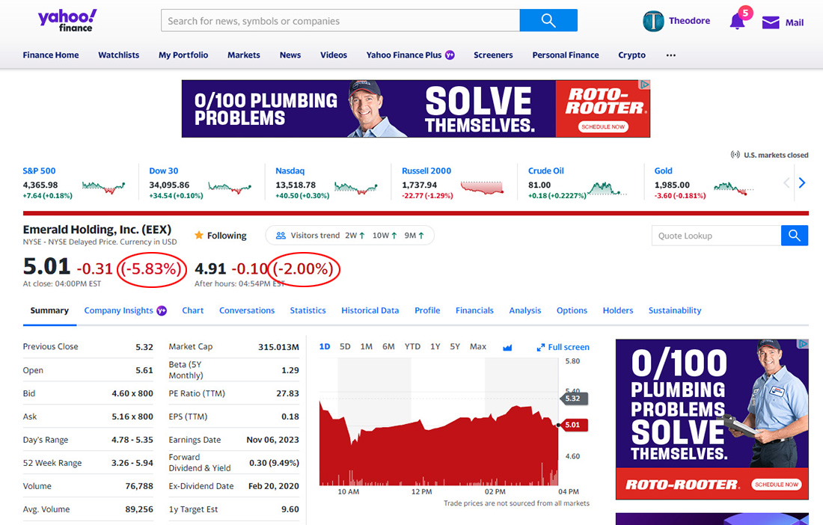
Task: Switch to the Chart tab
Action: pos(192,310)
